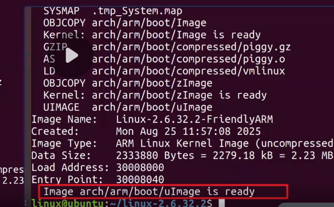
Task: Click the 'Image Name:' label
Action: click(x=64, y=120)
